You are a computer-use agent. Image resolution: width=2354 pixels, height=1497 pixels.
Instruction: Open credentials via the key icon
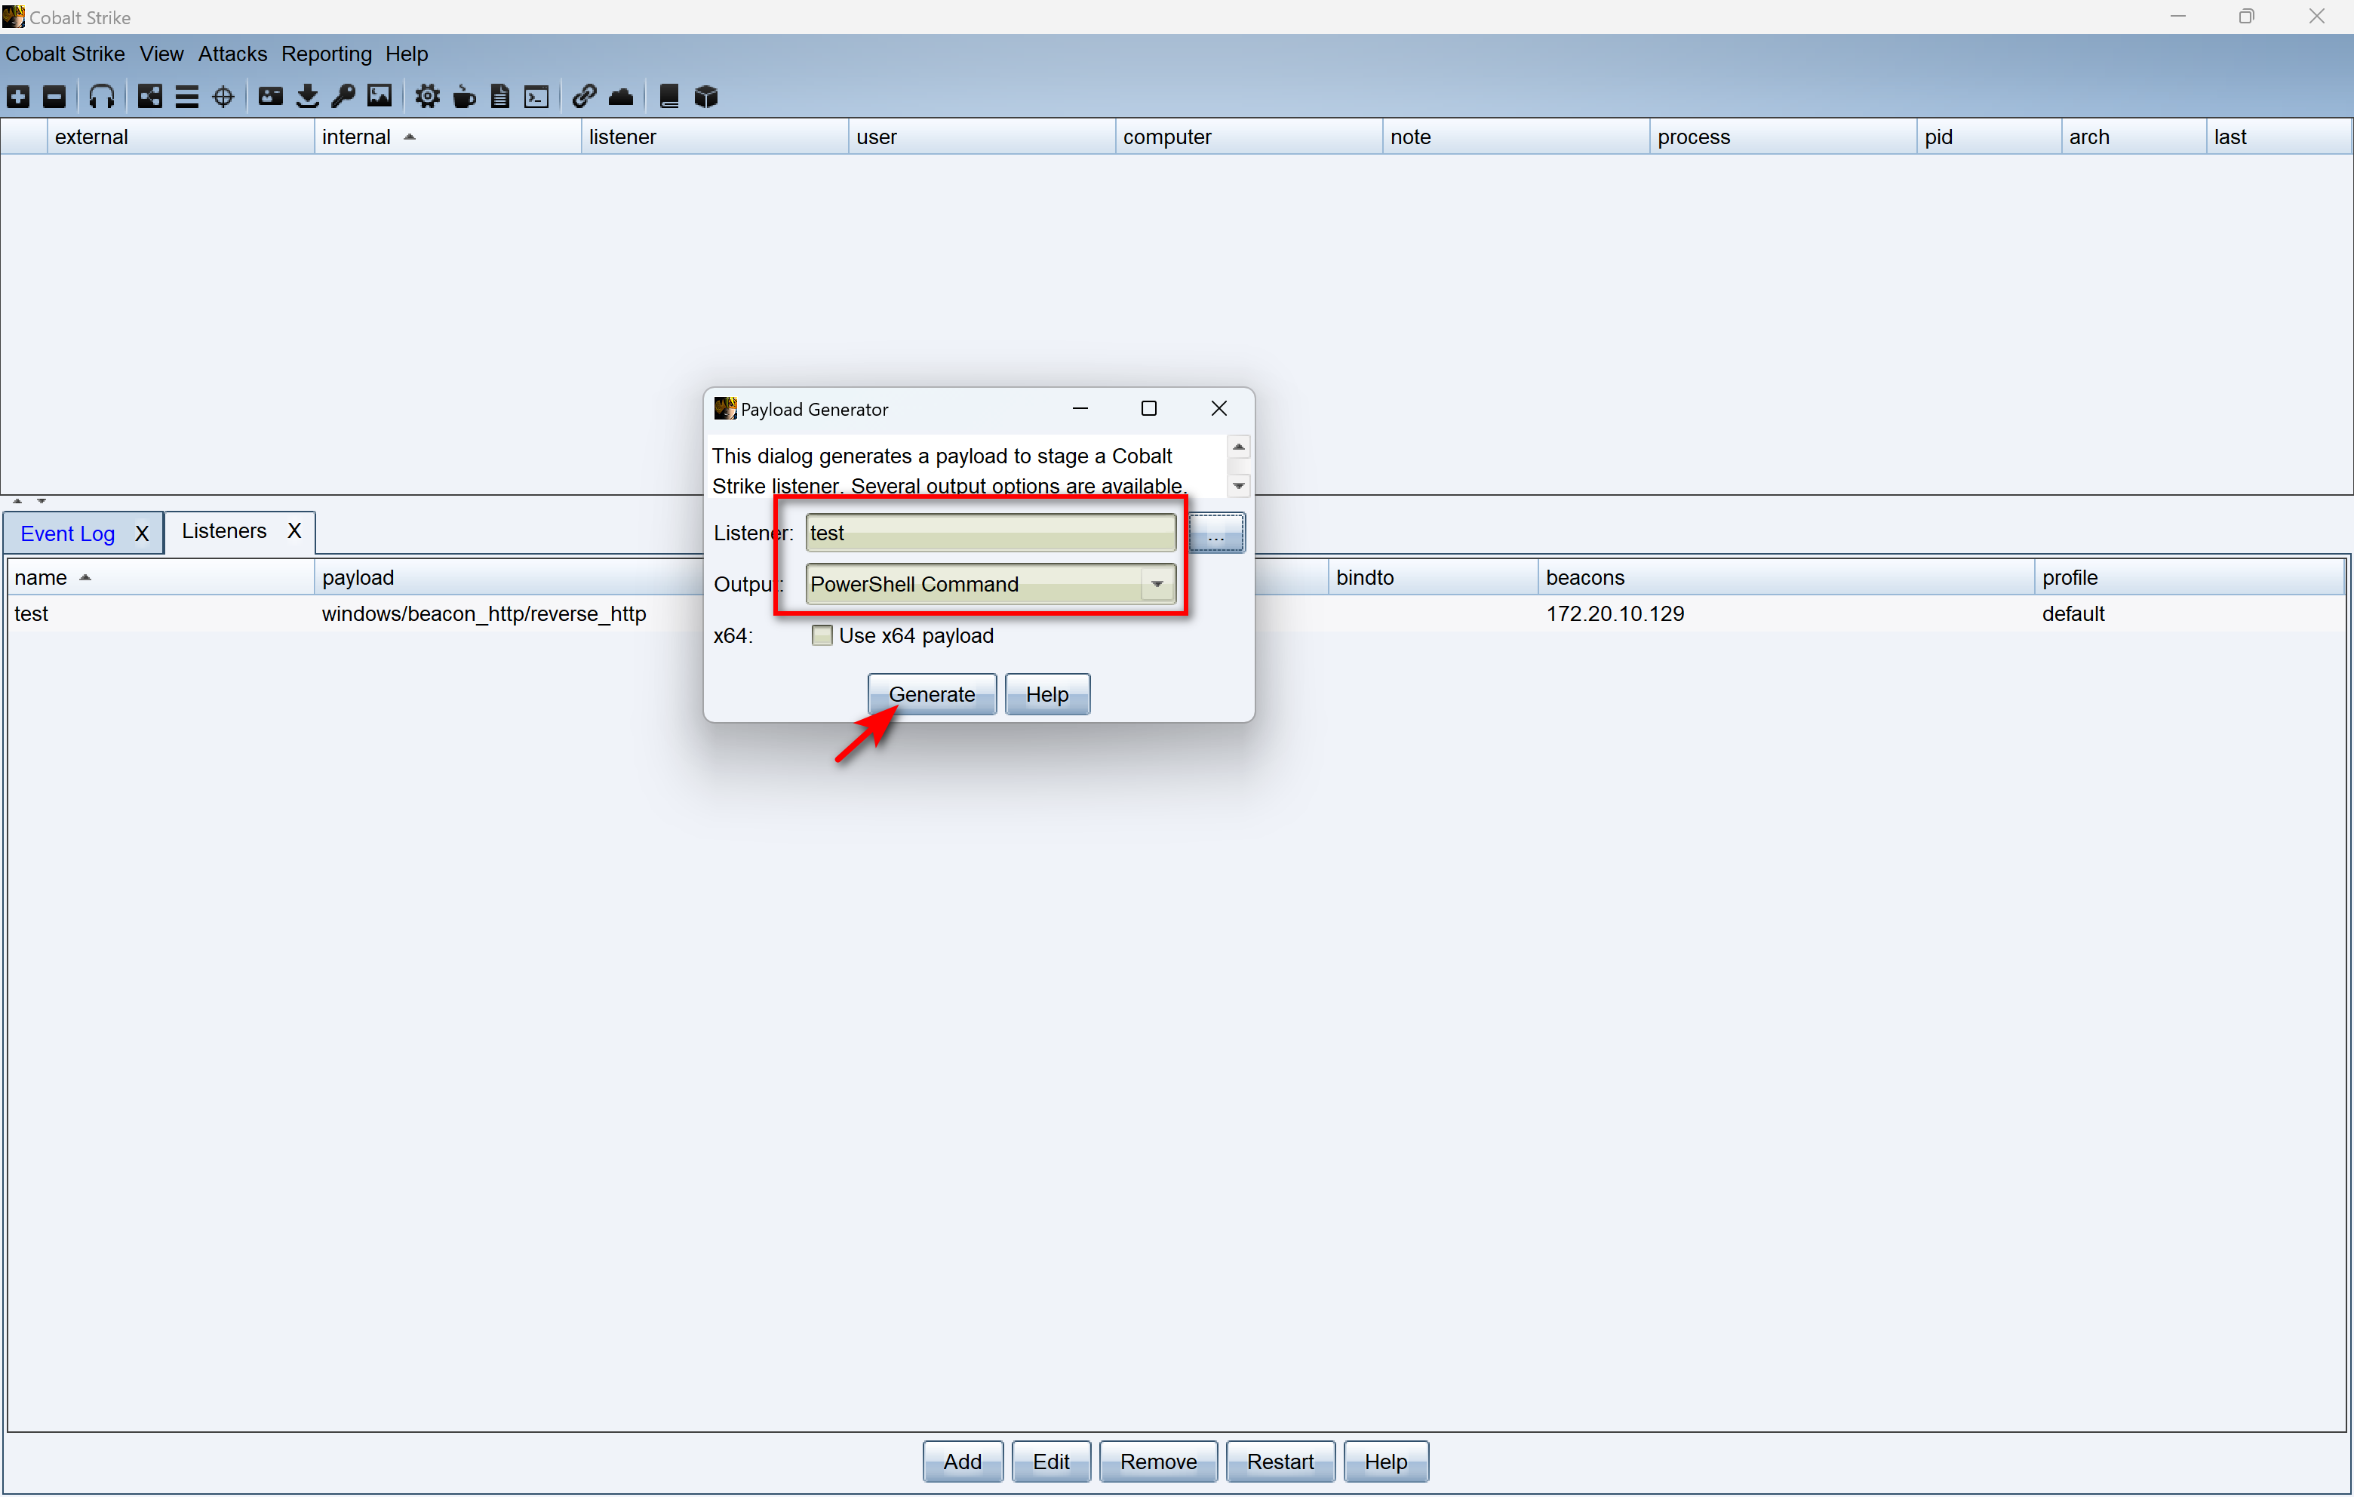pos(343,96)
